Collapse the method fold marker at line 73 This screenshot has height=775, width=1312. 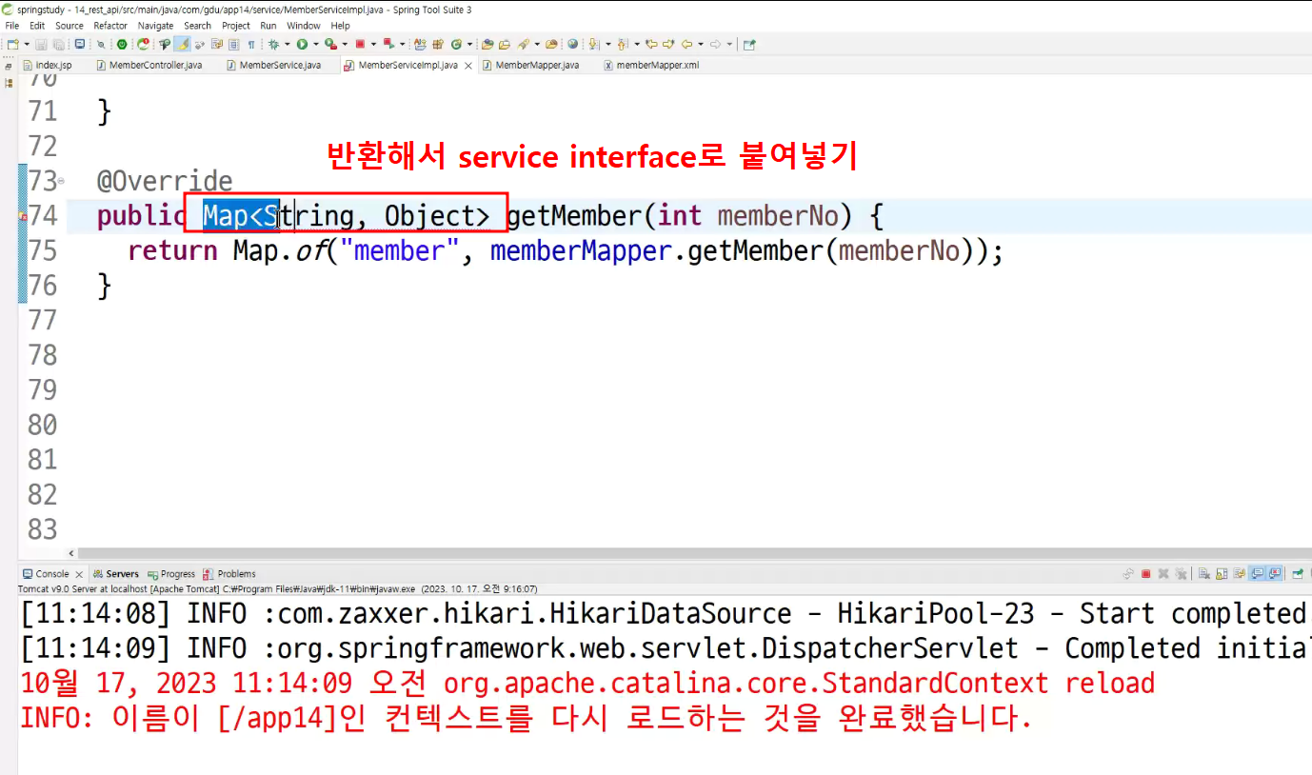(x=62, y=181)
